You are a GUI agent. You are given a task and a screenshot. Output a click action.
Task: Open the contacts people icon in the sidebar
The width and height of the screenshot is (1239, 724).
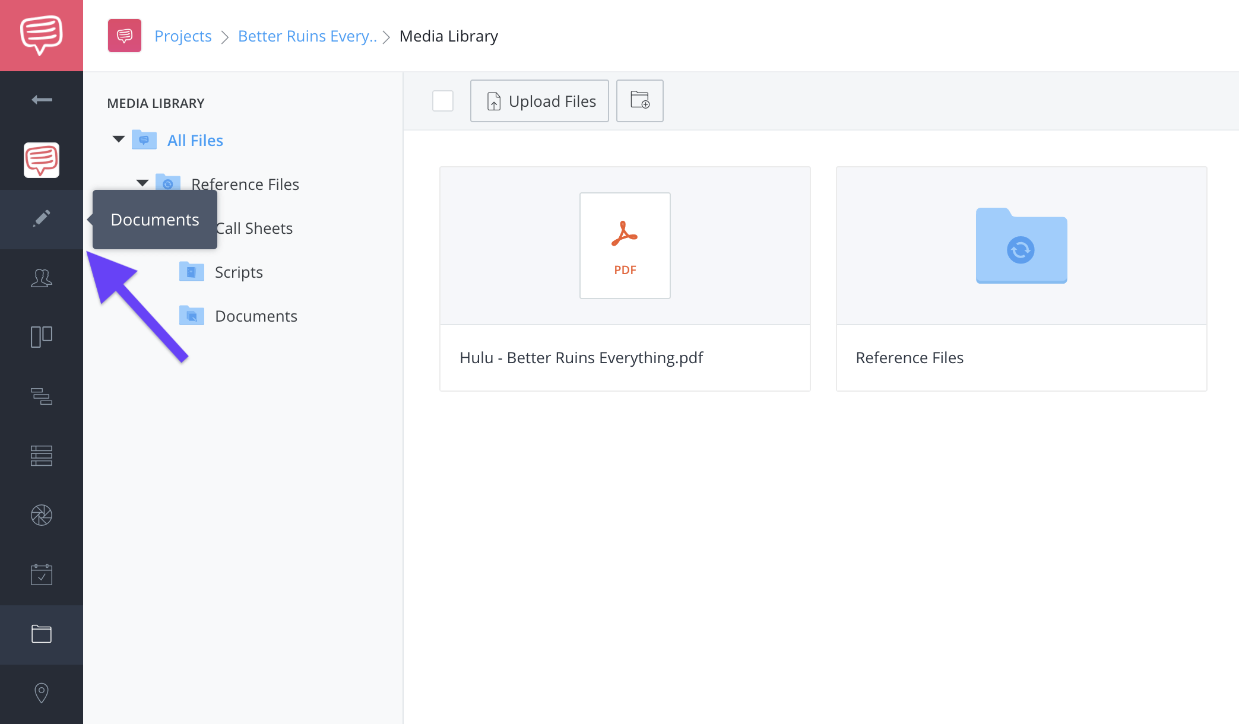(x=42, y=278)
